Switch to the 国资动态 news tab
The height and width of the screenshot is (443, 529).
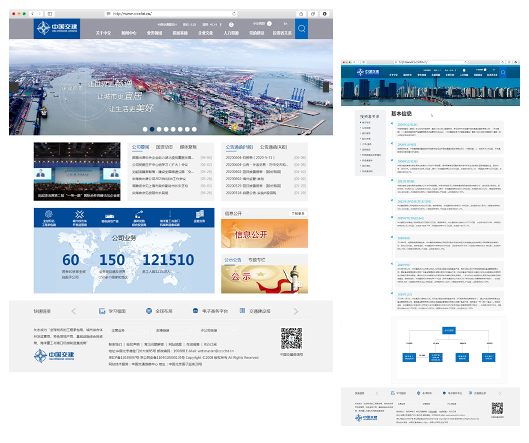click(x=164, y=147)
